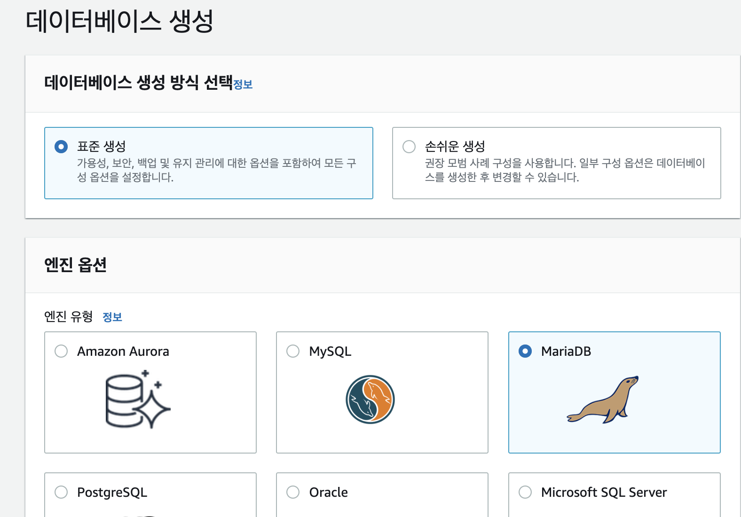Click the 표준 생성 description text

click(217, 170)
